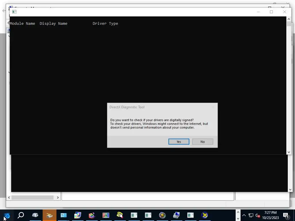This screenshot has height=221, width=295.
Task: Open the letter A font taskbar icon
Action: coord(106,215)
